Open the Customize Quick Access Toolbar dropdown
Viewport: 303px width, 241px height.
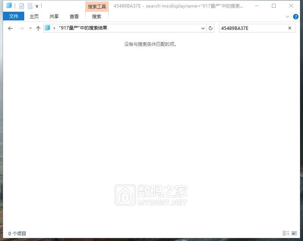coord(37,6)
